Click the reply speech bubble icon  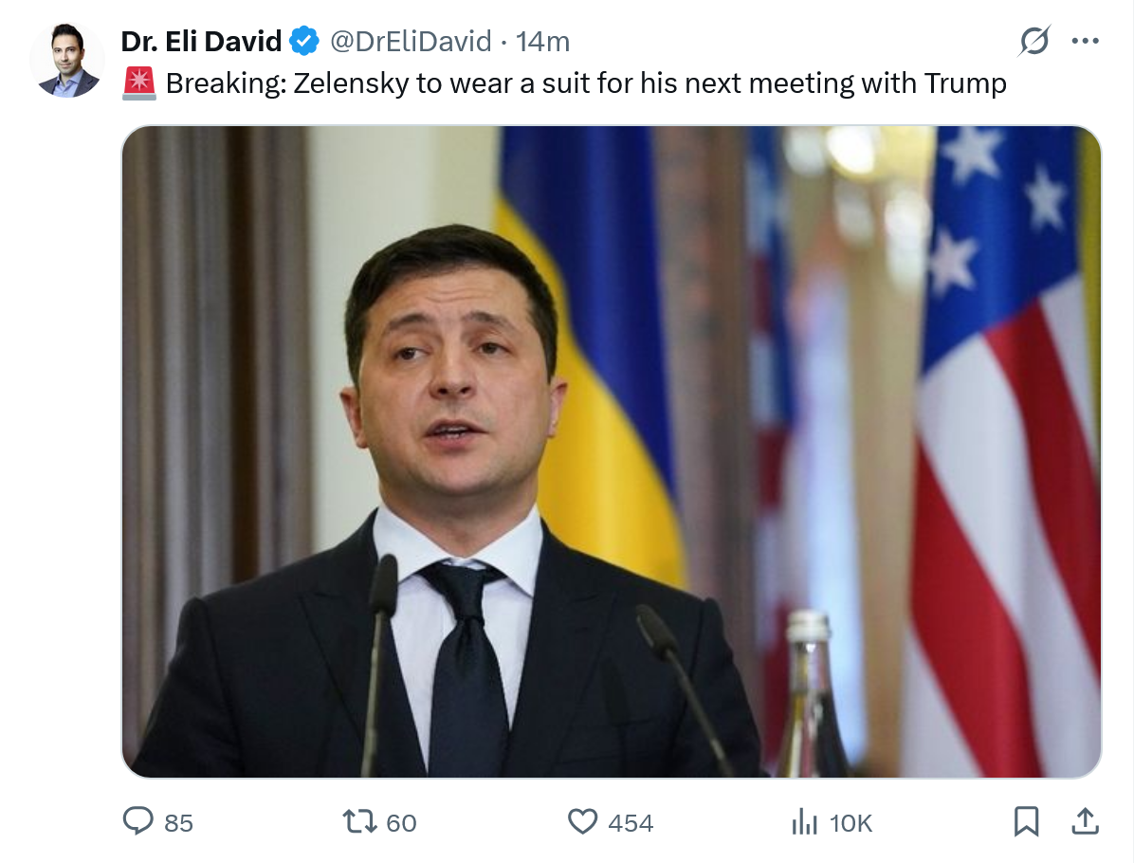pos(138,821)
